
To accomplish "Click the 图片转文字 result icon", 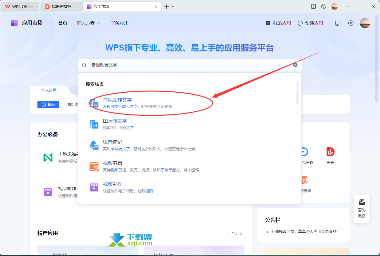I will click(94, 124).
